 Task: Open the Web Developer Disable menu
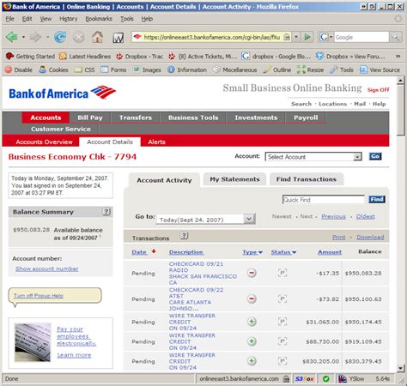pos(19,69)
